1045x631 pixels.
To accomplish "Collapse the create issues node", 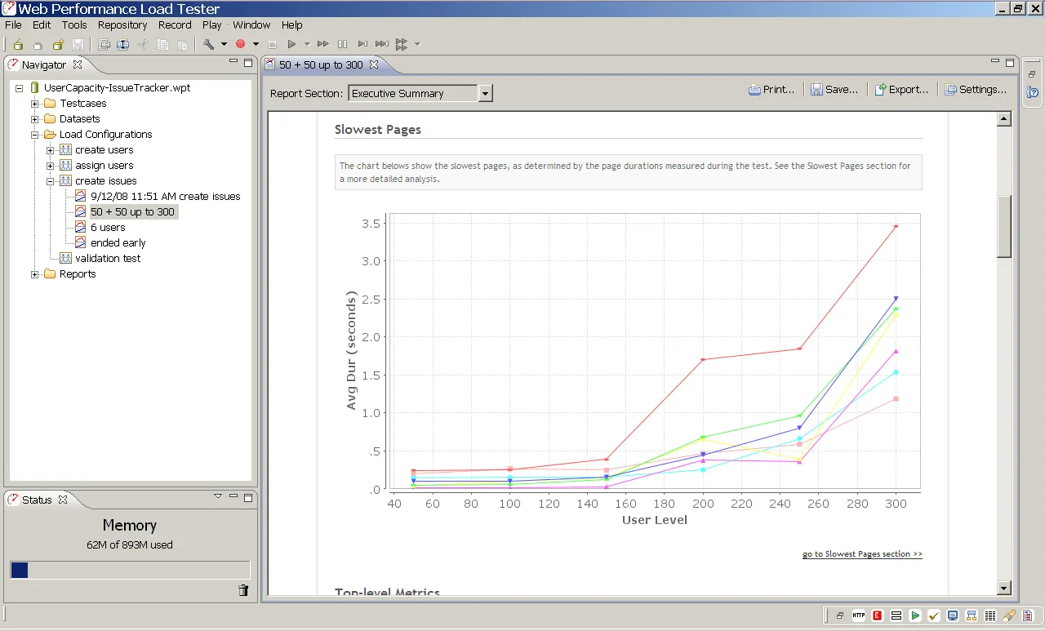I will pyautogui.click(x=51, y=181).
